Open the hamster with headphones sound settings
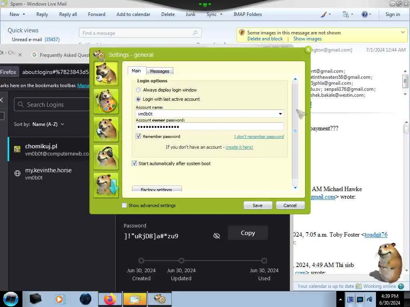410x307 pixels. 106,157
